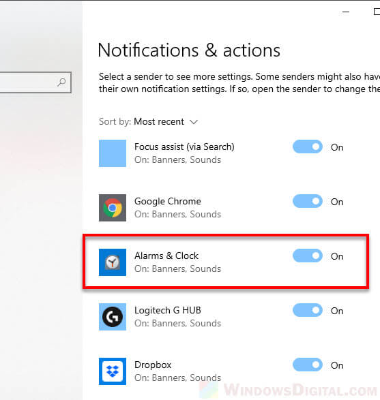Open the Sort by Most recent dropdown
The height and width of the screenshot is (400, 380).
[x=148, y=122]
